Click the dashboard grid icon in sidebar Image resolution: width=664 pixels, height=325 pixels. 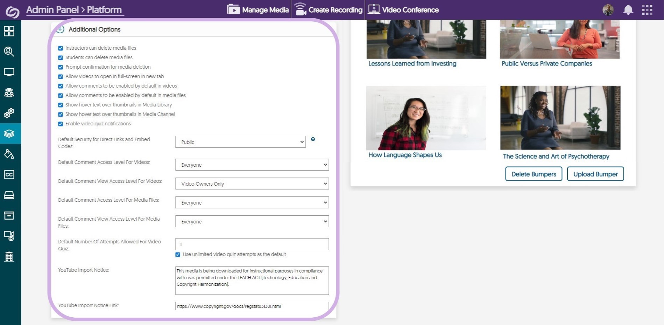point(9,31)
